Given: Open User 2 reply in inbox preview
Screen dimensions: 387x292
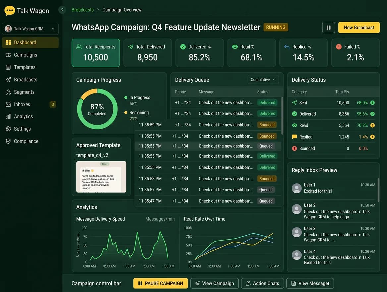Looking at the screenshot, I should tap(333, 211).
